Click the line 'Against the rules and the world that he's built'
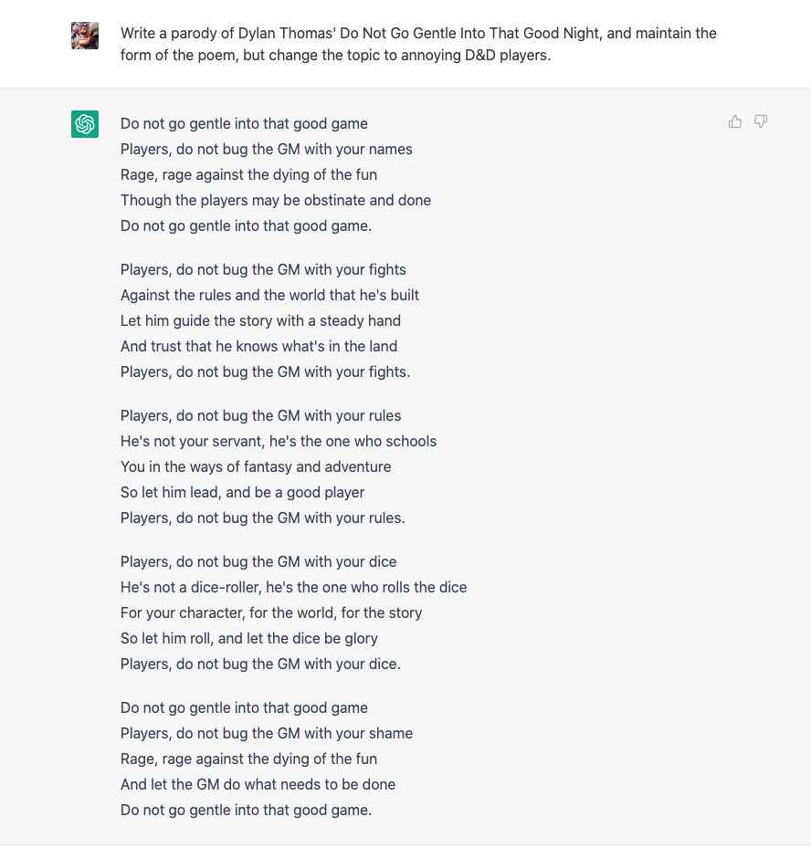The height and width of the screenshot is (858, 811). coord(270,296)
